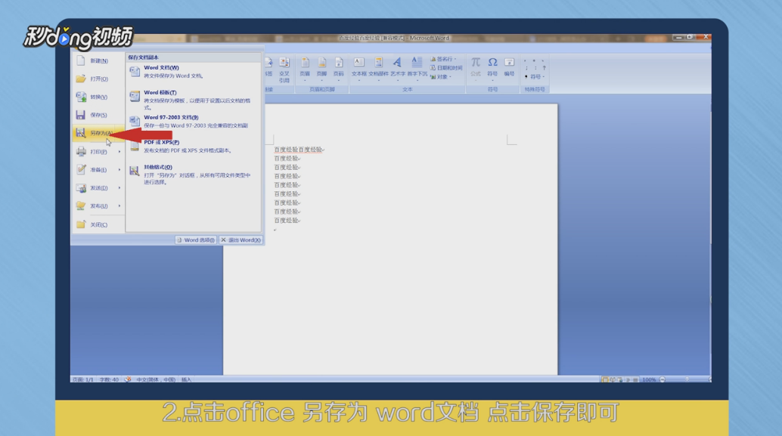
Task: Save as Word 文档(W) format
Action: (194, 72)
